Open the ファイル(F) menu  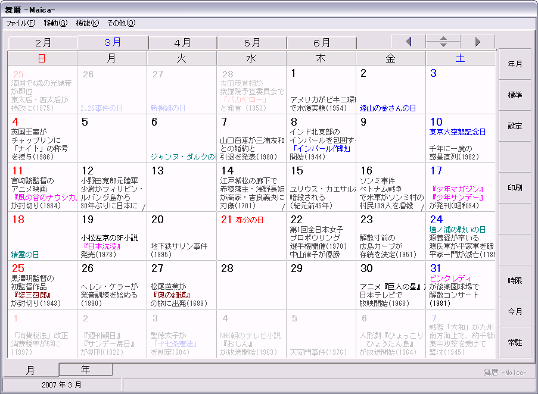tap(21, 23)
